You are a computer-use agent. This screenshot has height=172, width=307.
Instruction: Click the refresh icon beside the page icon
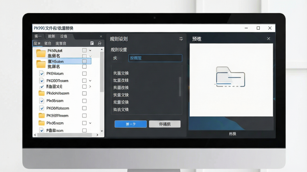pos(100,43)
